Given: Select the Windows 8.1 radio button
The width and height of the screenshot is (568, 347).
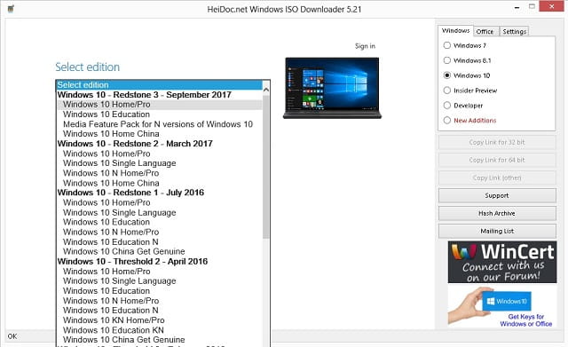Looking at the screenshot, I should [447, 60].
